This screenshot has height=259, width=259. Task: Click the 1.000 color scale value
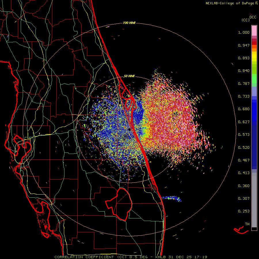click(244, 32)
